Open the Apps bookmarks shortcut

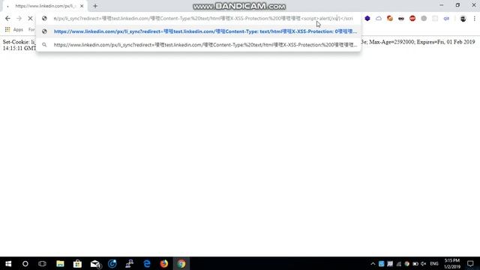pyautogui.click(x=13, y=29)
